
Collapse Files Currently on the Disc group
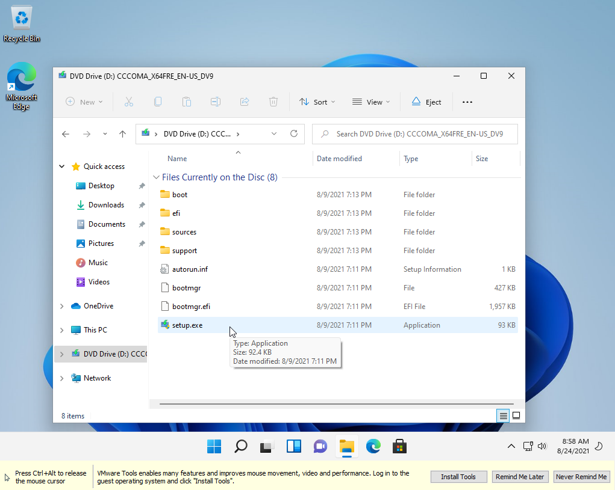pos(156,177)
